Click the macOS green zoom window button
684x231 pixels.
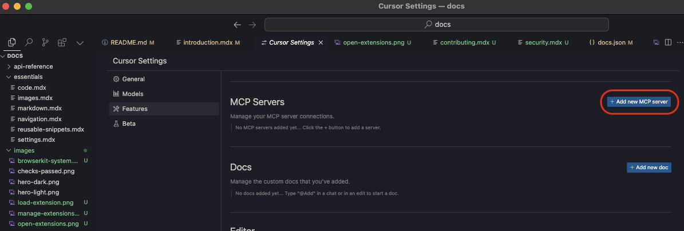[x=29, y=6]
